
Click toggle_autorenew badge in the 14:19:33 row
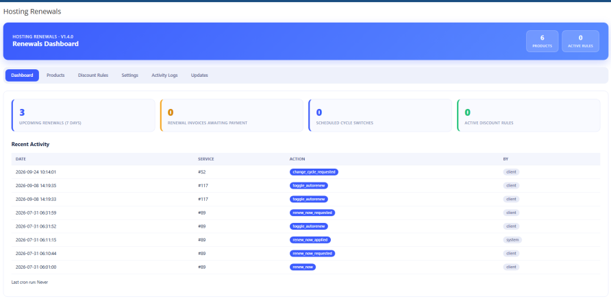[x=309, y=199]
